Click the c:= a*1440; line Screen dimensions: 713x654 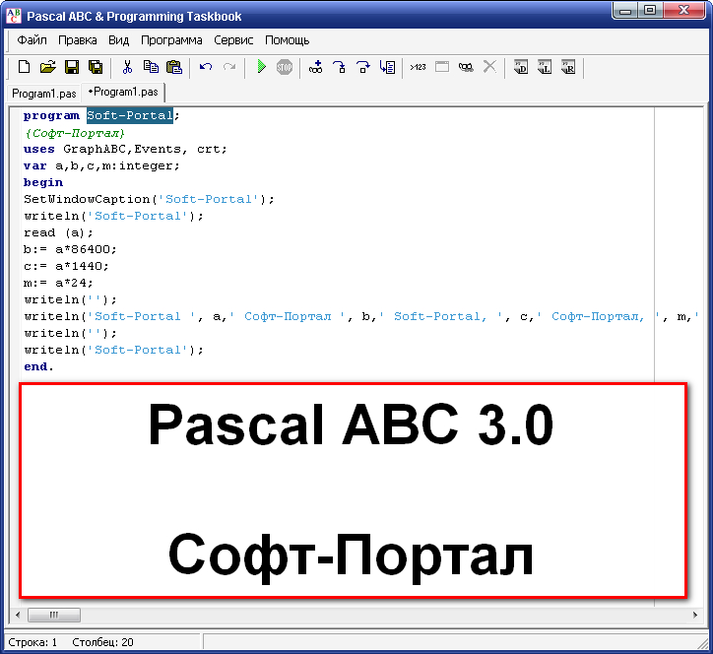[x=66, y=266]
